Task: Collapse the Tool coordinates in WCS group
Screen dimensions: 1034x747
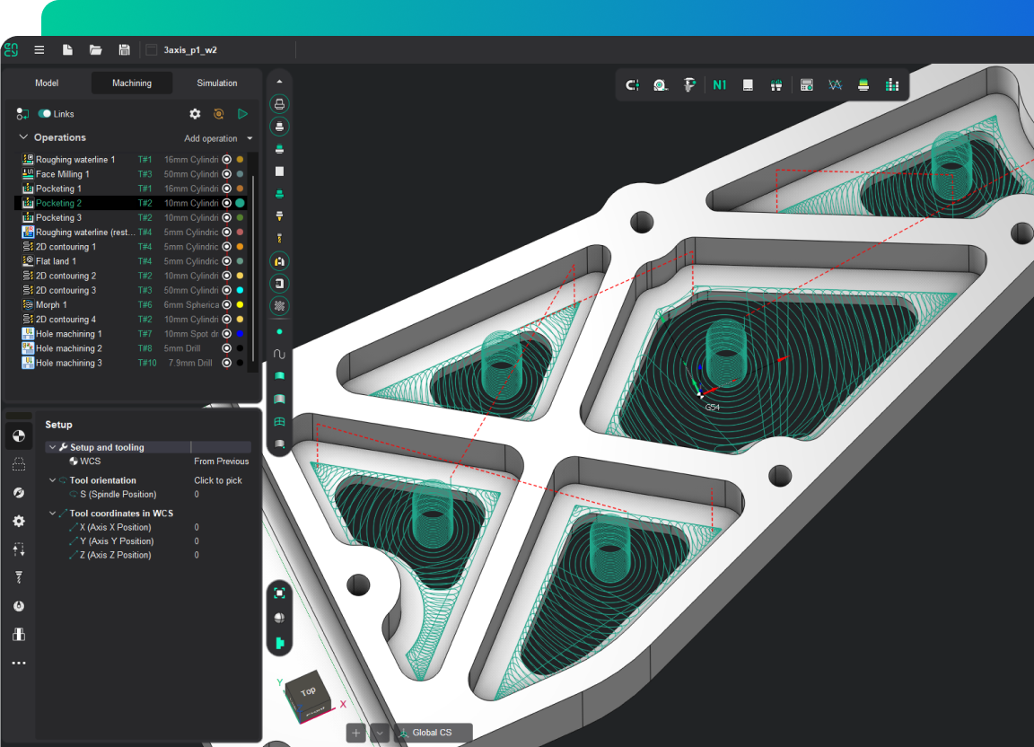Action: (x=52, y=514)
